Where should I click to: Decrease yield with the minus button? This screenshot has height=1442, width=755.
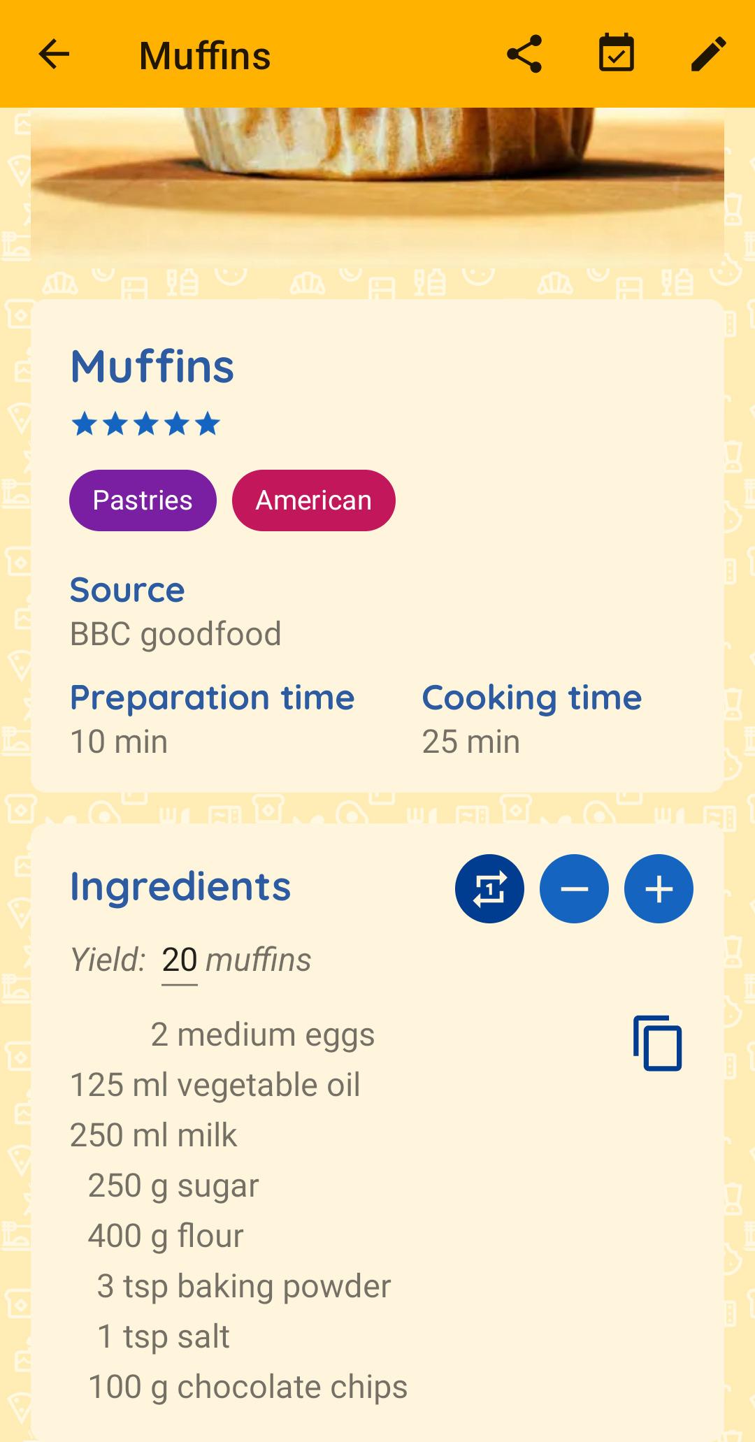(x=574, y=888)
